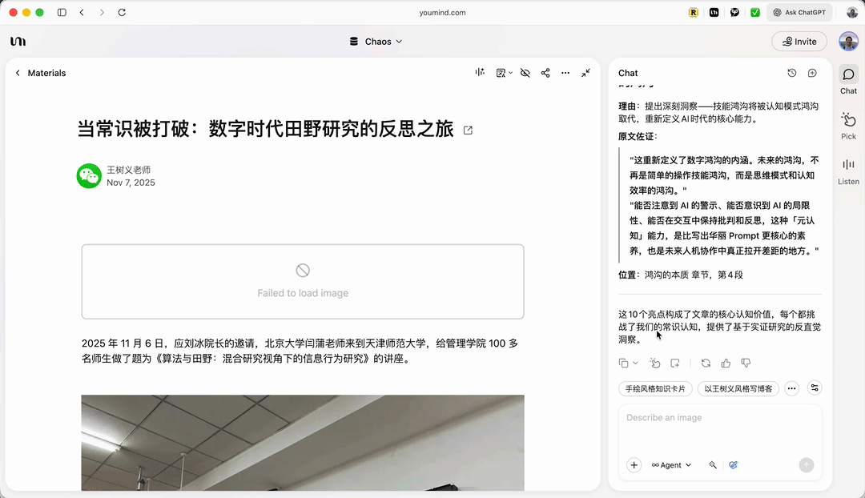The height and width of the screenshot is (498, 865).
Task: Toggle the crossed-out eye visibility icon
Action: coord(525,73)
